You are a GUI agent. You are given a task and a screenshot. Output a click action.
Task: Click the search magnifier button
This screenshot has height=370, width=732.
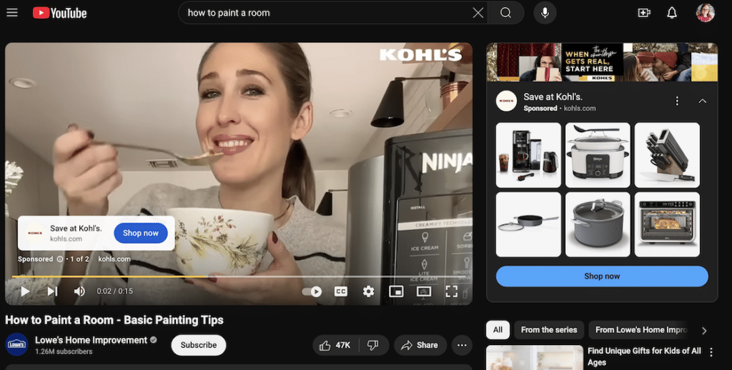(505, 13)
